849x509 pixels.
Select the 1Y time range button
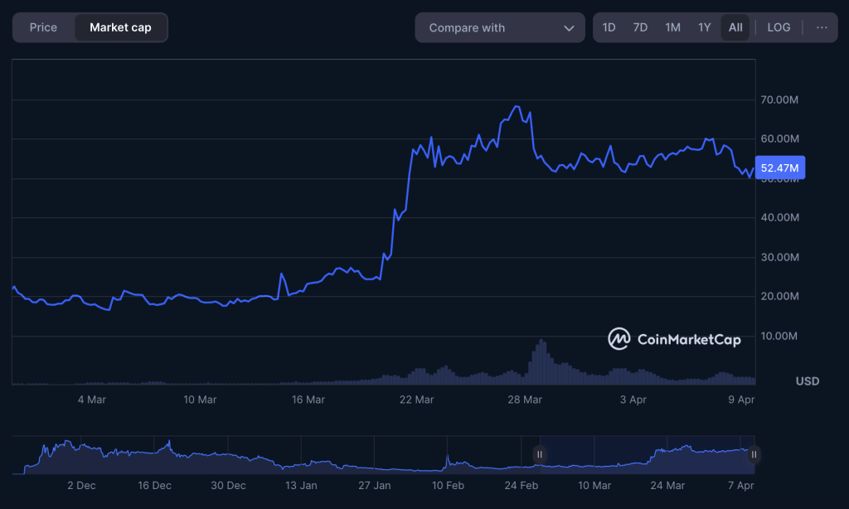point(704,27)
